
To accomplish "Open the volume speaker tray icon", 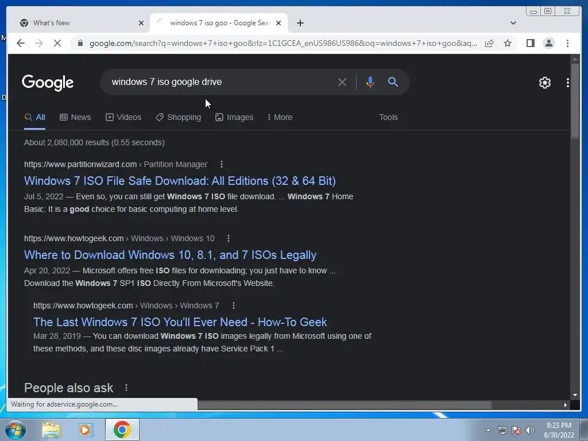I will click(x=530, y=430).
